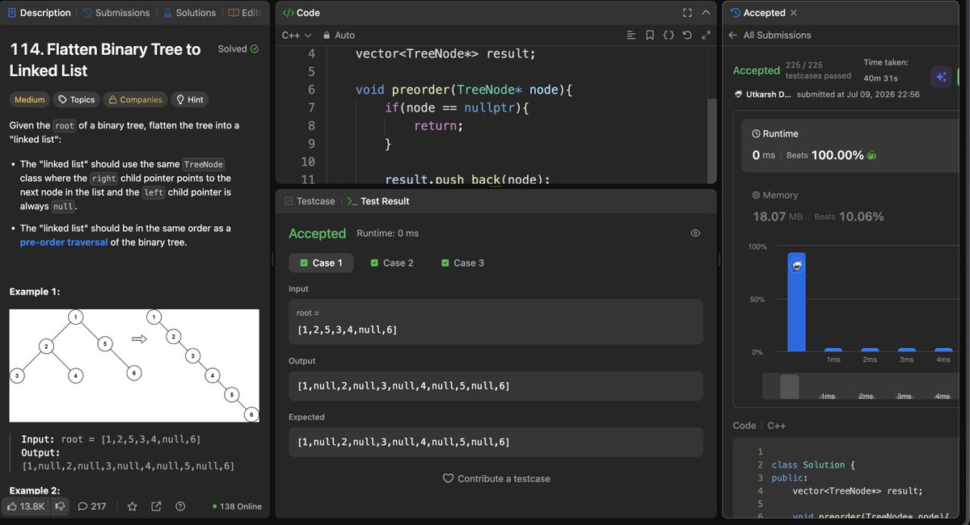Select Case 1 test case
Image resolution: width=970 pixels, height=525 pixels.
tap(321, 263)
